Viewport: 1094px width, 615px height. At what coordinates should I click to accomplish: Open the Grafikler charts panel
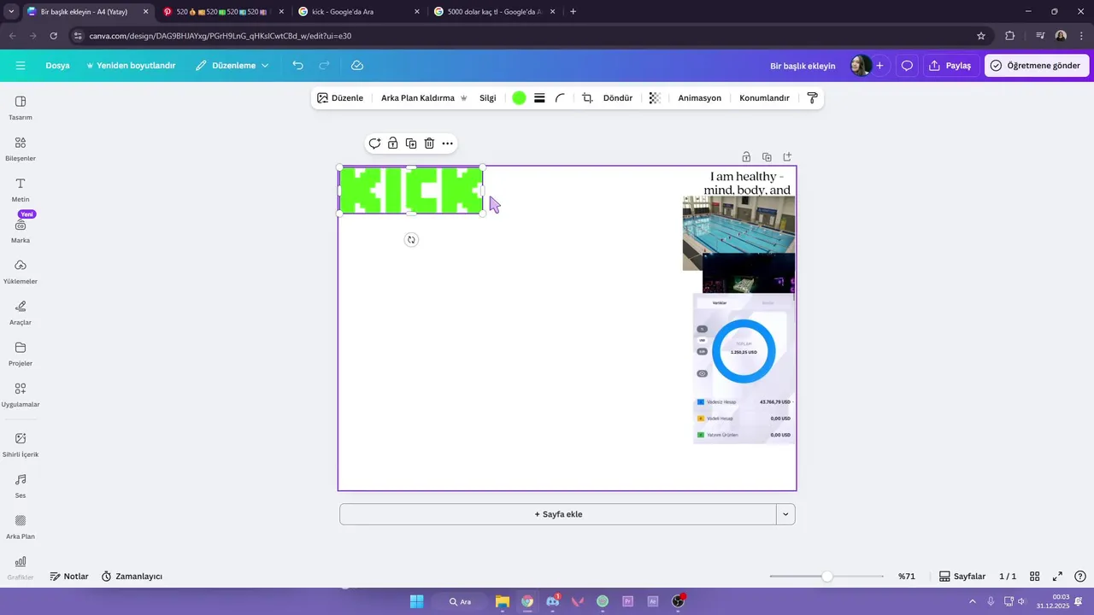tap(21, 567)
